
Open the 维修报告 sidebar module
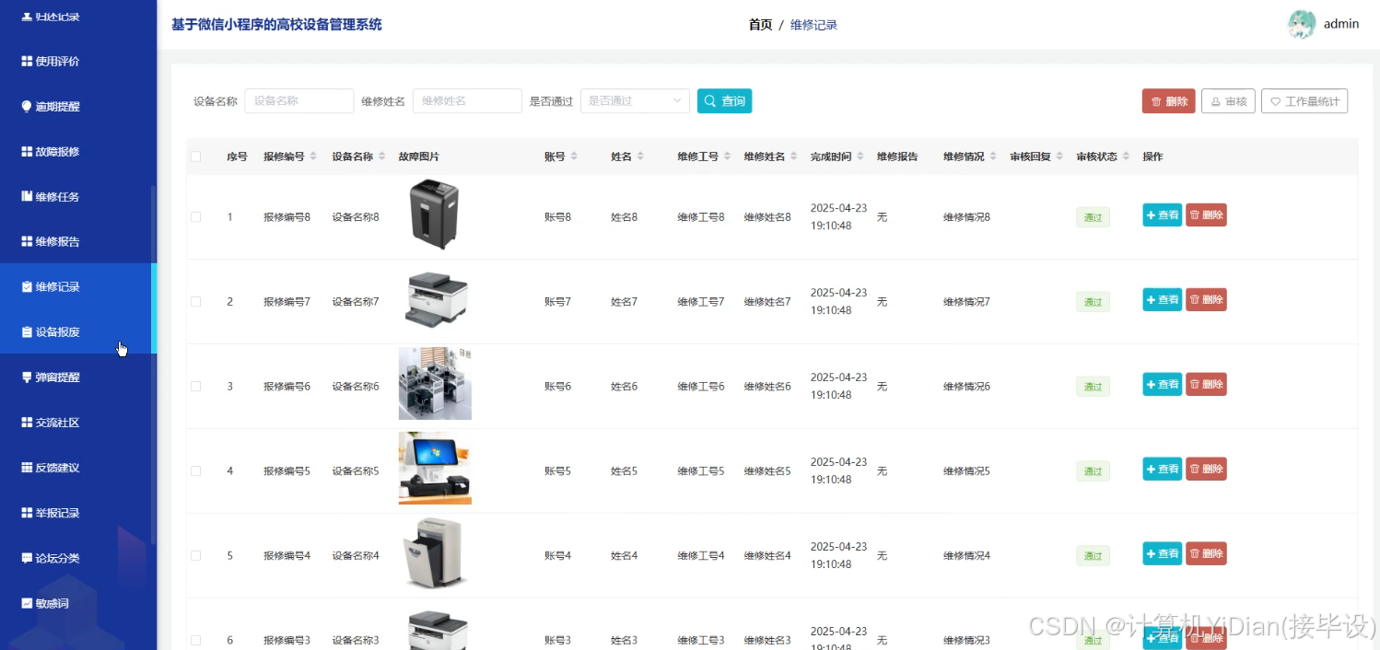click(55, 241)
